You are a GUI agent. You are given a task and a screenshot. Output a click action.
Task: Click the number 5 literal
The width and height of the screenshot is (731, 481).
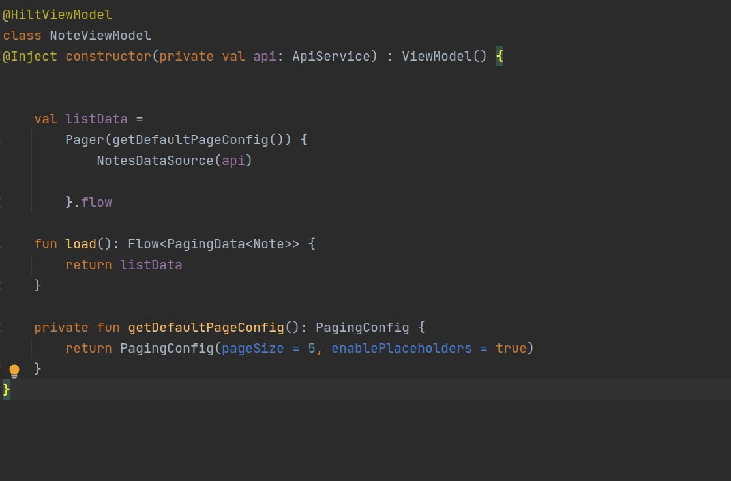click(x=312, y=349)
